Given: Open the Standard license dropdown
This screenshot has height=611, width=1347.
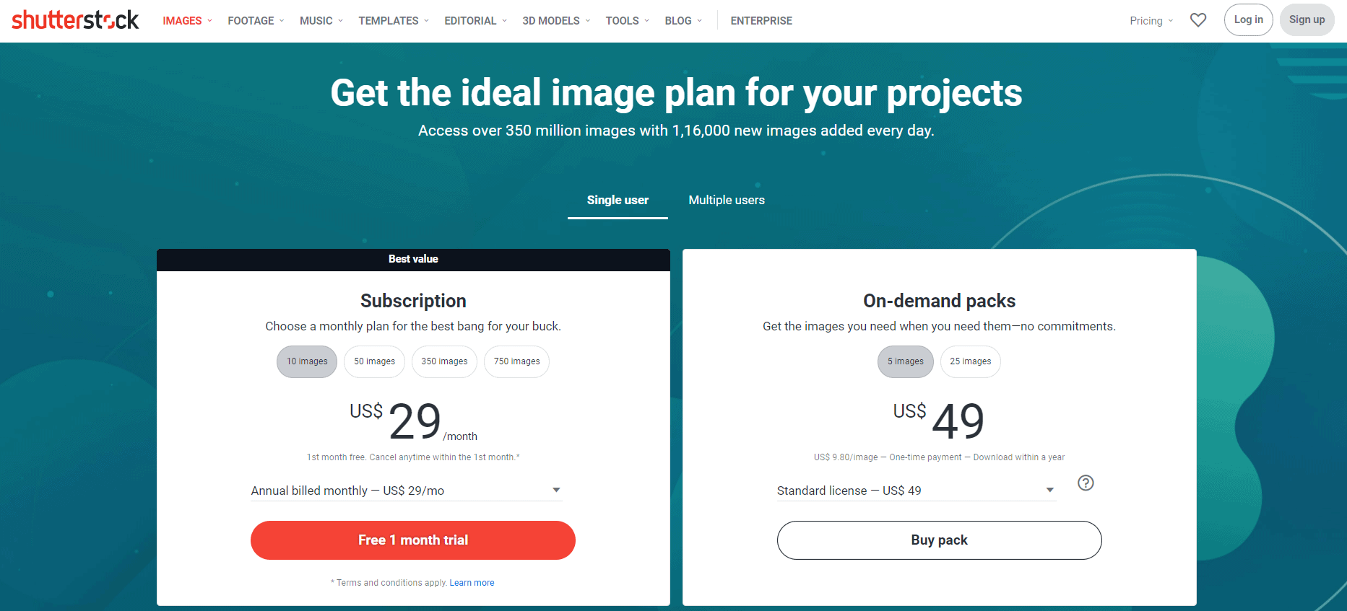Looking at the screenshot, I should click(x=917, y=491).
